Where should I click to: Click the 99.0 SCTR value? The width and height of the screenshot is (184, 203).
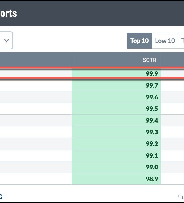152,167
